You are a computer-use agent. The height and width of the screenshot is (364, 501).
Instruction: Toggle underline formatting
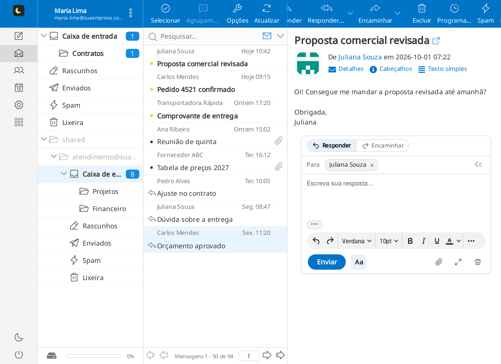click(437, 241)
